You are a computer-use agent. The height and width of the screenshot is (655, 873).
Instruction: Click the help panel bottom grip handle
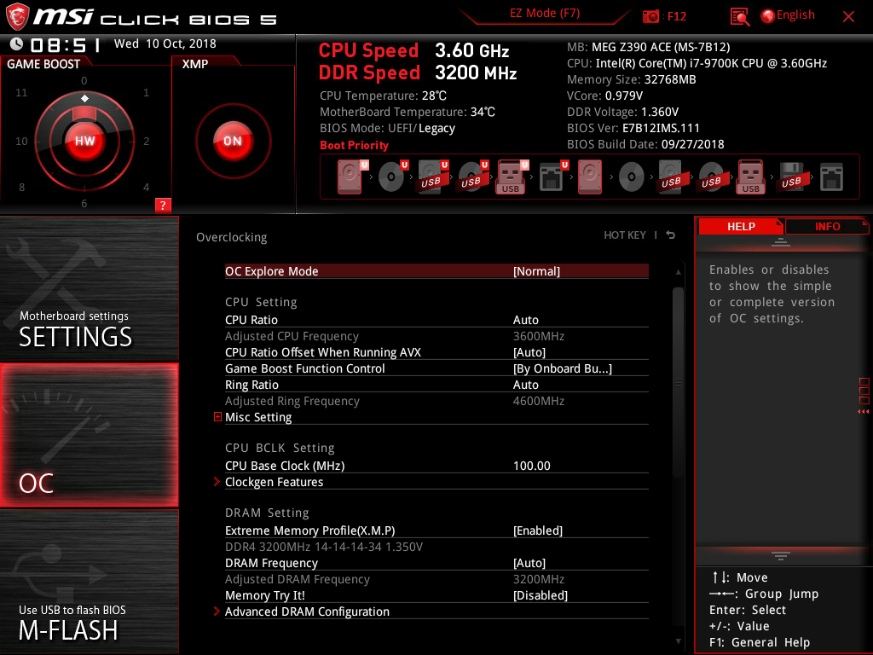[781, 556]
